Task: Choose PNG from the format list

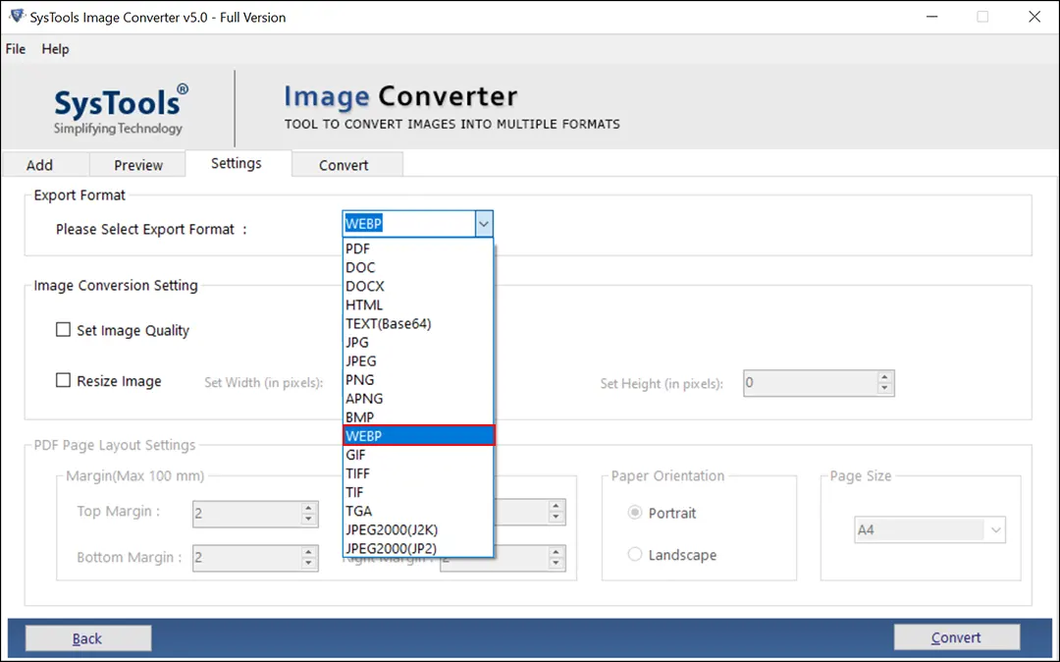Action: pyautogui.click(x=418, y=379)
